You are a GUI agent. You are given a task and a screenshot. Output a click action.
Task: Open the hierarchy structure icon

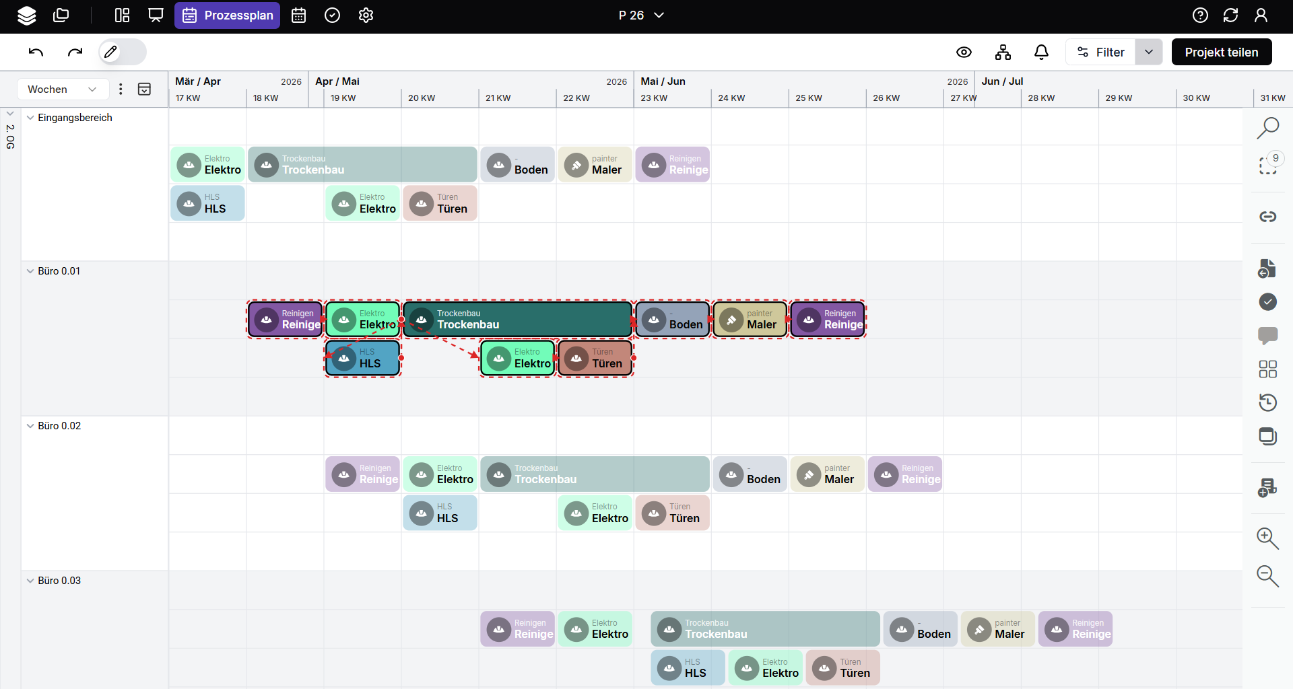tap(1003, 52)
